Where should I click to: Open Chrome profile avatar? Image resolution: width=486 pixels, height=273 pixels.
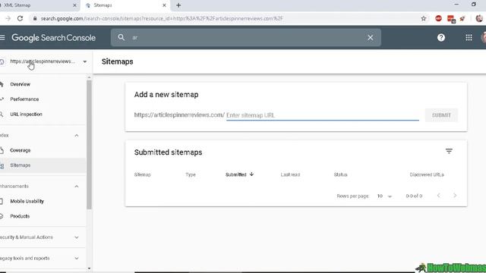(479, 18)
